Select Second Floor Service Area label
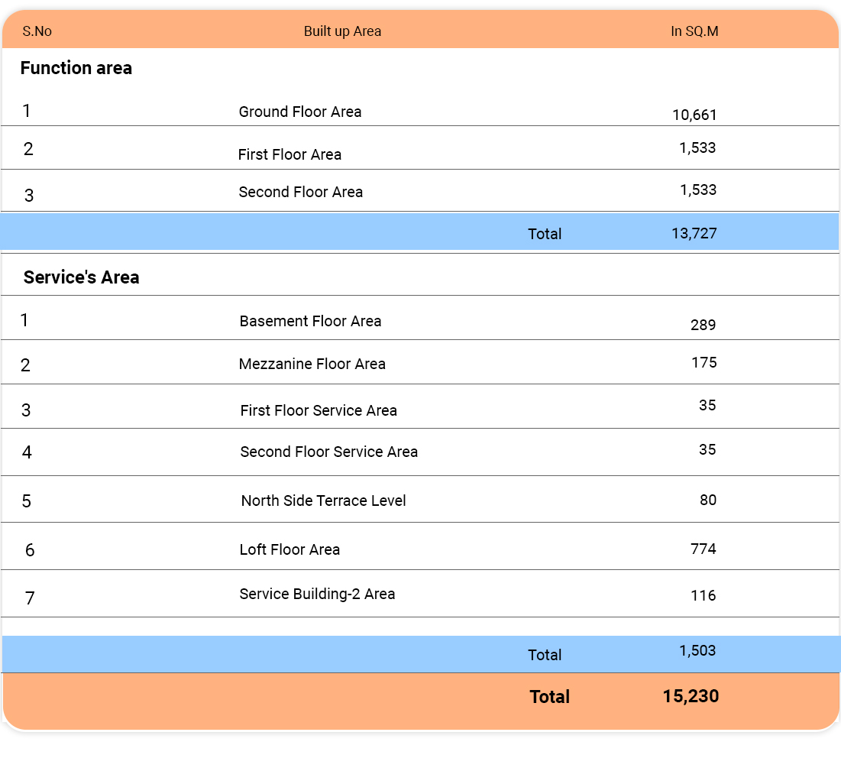Image resolution: width=841 pixels, height=771 pixels. click(328, 452)
